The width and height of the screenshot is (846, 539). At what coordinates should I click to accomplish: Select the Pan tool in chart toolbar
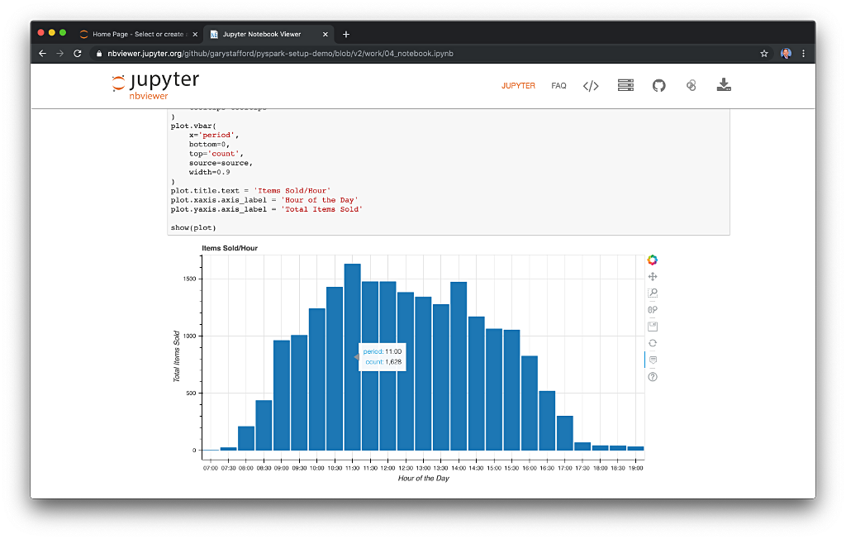pyautogui.click(x=653, y=276)
